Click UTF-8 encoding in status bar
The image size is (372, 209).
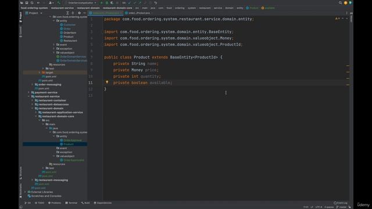click(319, 207)
